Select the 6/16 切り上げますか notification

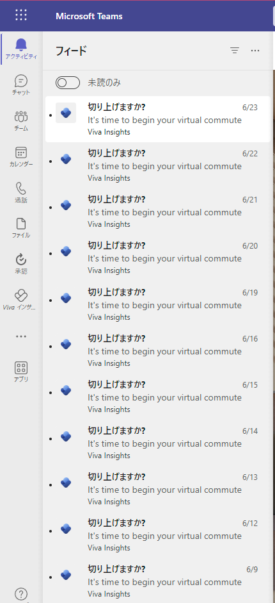[157, 351]
